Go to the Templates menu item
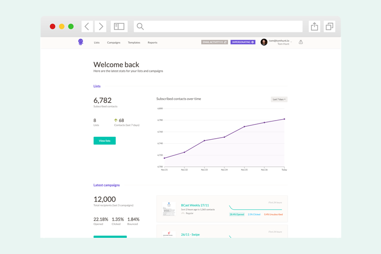The height and width of the screenshot is (254, 381). pyautogui.click(x=134, y=42)
